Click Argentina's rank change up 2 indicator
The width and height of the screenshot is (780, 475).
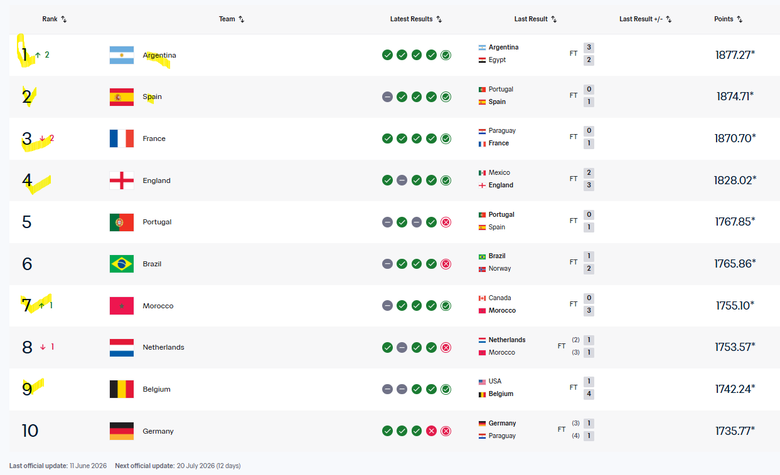point(42,55)
